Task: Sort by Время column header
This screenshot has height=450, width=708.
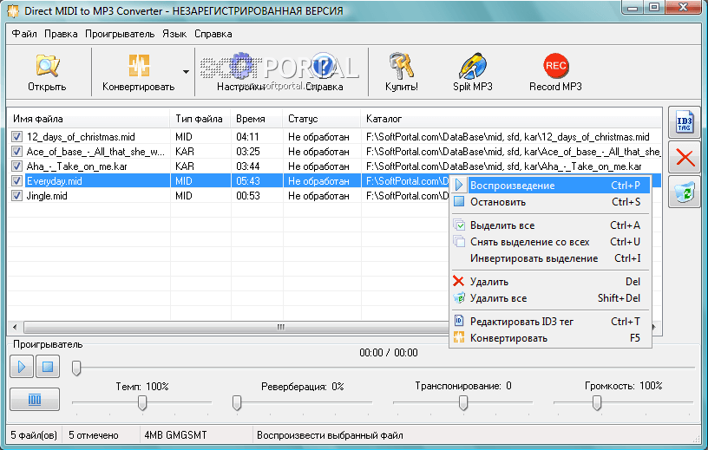Action: 256,119
